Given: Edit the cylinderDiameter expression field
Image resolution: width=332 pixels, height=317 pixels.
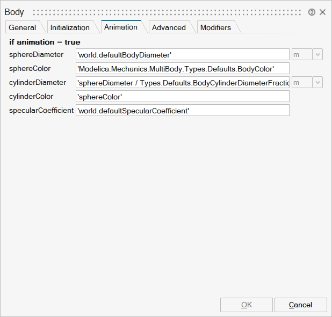Looking at the screenshot, I should tap(183, 82).
